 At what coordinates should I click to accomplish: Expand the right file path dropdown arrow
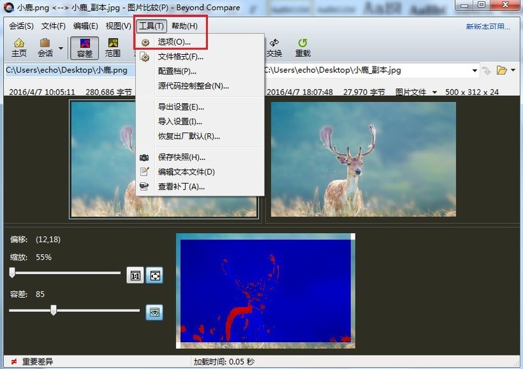(x=475, y=71)
